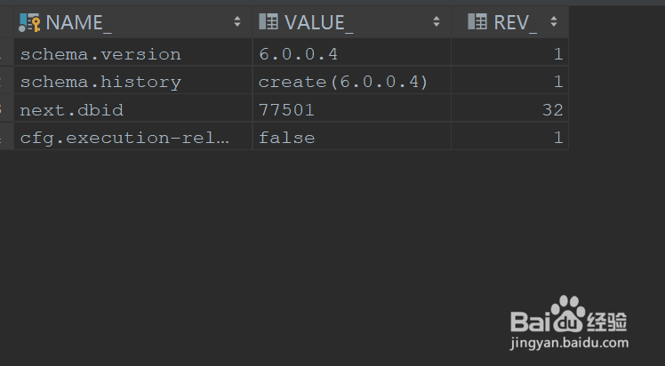Select the schema.version name cell
665x366 pixels.
coord(100,54)
